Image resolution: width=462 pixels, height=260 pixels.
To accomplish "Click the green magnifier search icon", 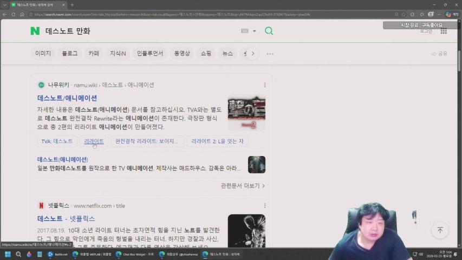I will point(269,31).
